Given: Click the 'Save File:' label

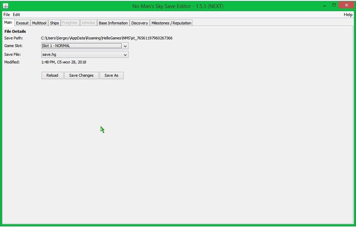Looking at the screenshot, I should point(13,54).
